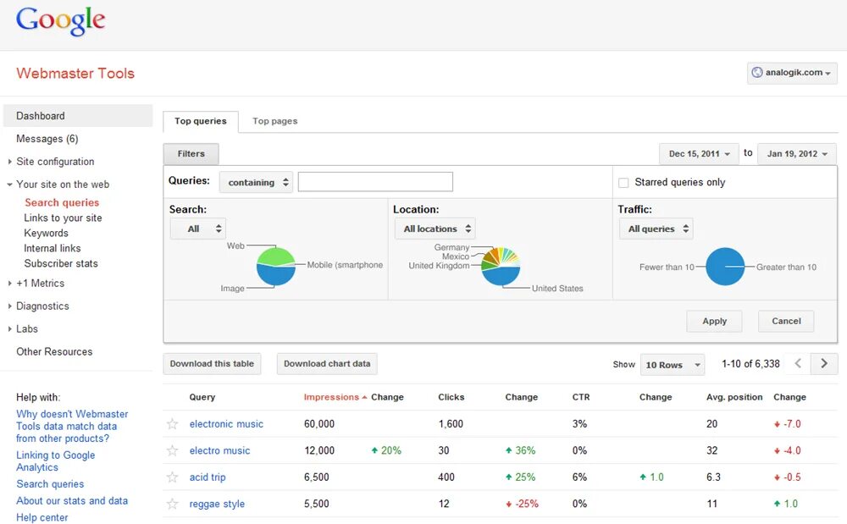847x524 pixels.
Task: Open the All queries traffic dropdown
Action: pos(656,229)
